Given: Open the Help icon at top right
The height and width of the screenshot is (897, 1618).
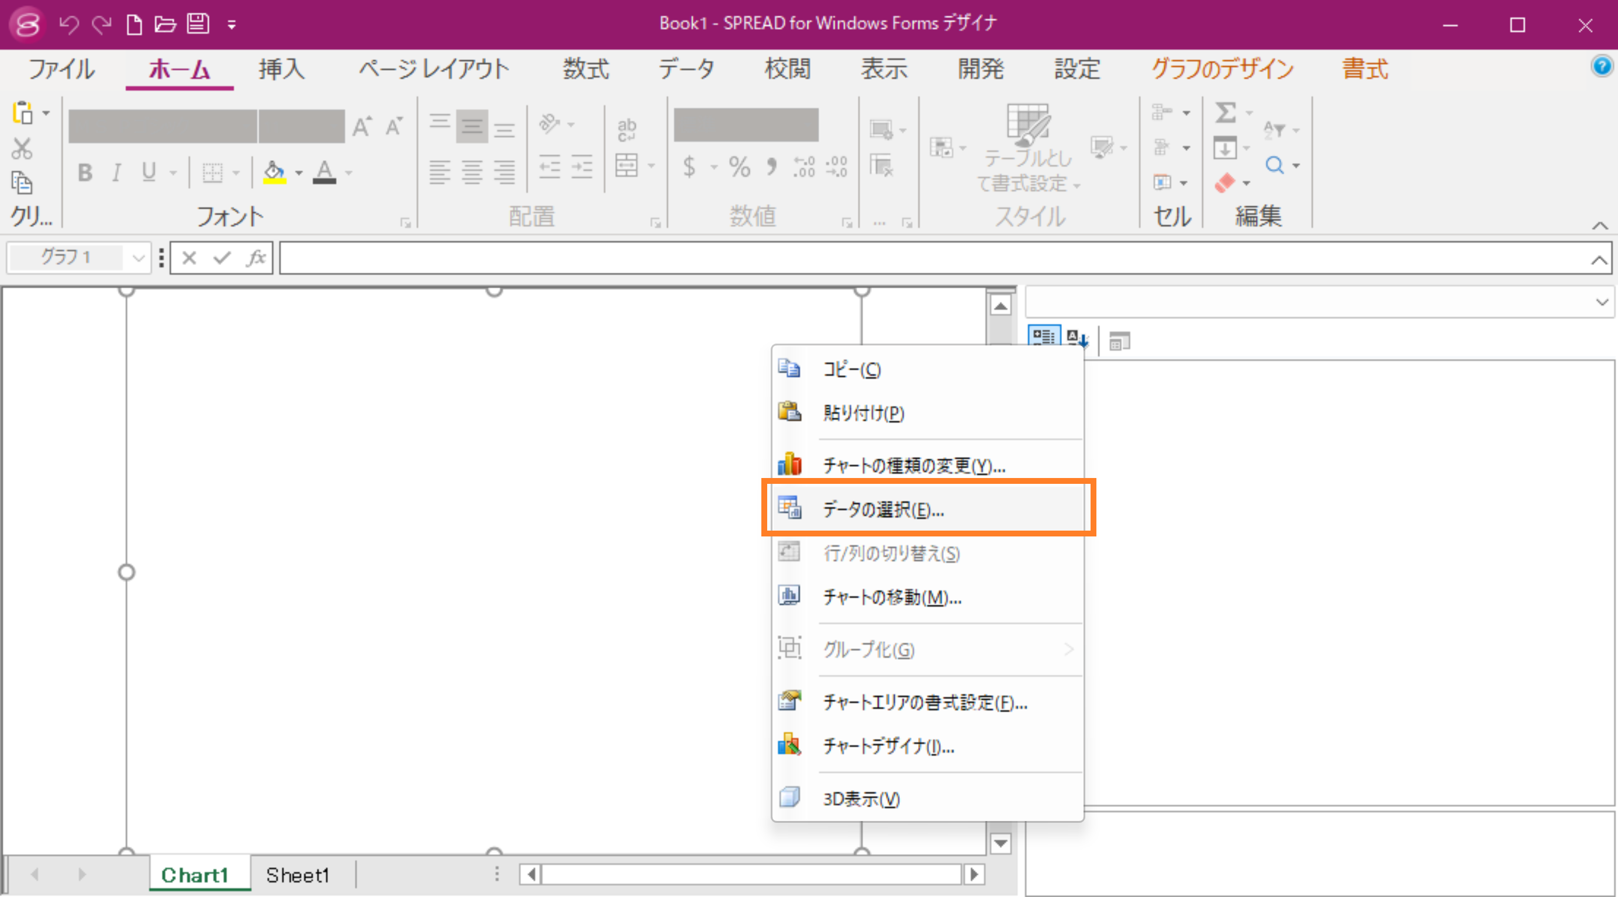Looking at the screenshot, I should tap(1602, 66).
